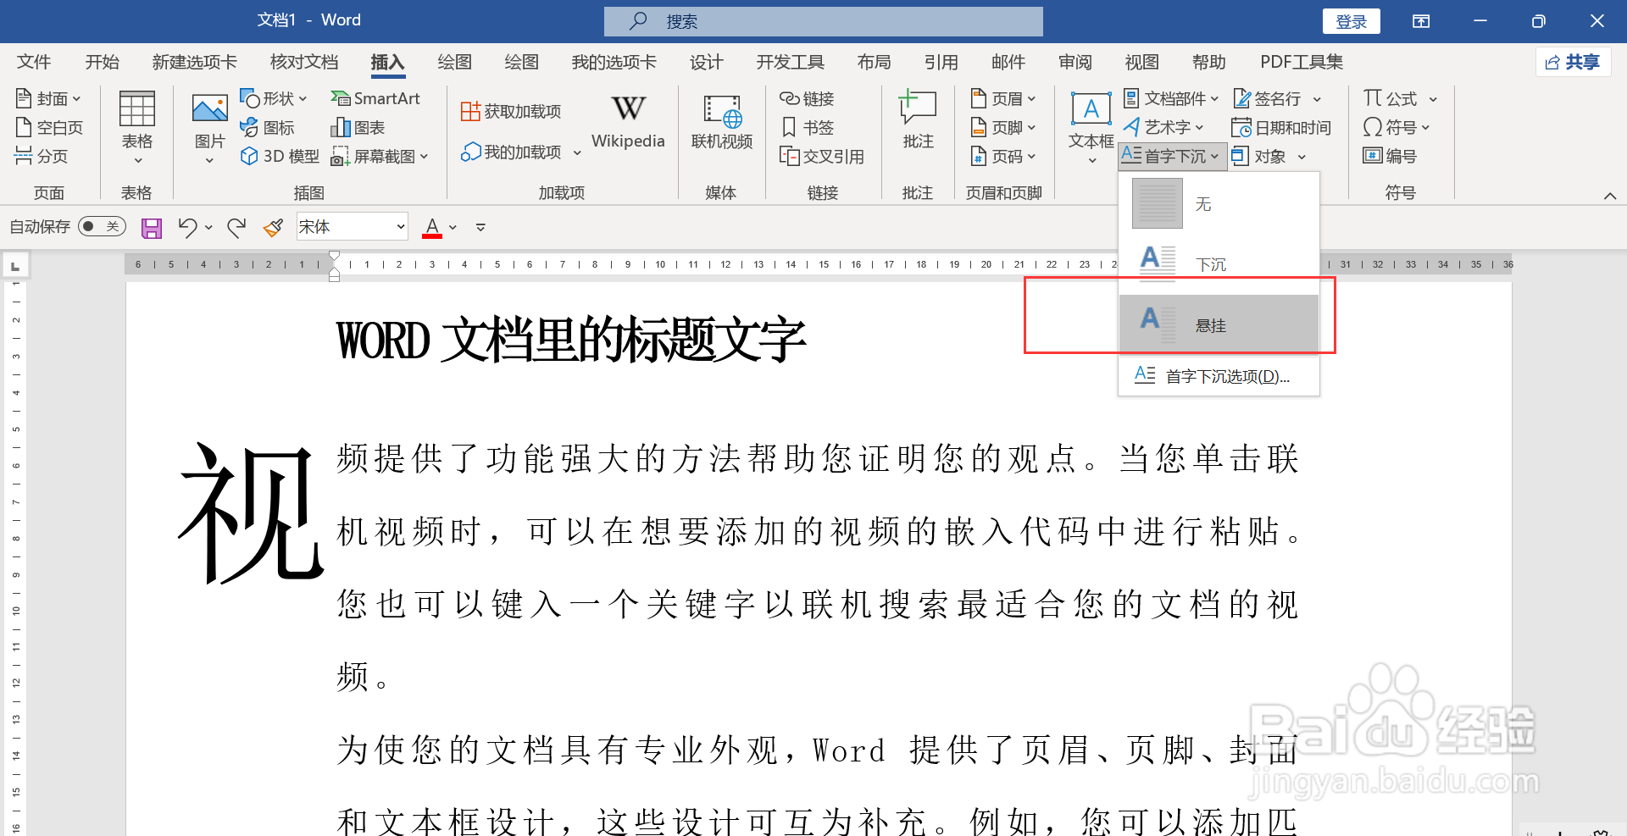Click the Save icon in quick access toolbar
Image resolution: width=1627 pixels, height=836 pixels.
click(152, 228)
